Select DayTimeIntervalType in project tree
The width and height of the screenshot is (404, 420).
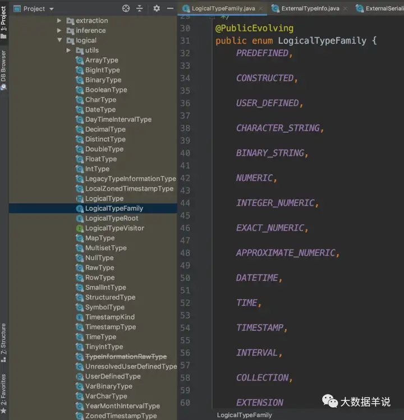[118, 119]
